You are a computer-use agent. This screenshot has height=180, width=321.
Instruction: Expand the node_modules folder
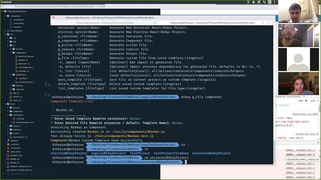[5, 30]
